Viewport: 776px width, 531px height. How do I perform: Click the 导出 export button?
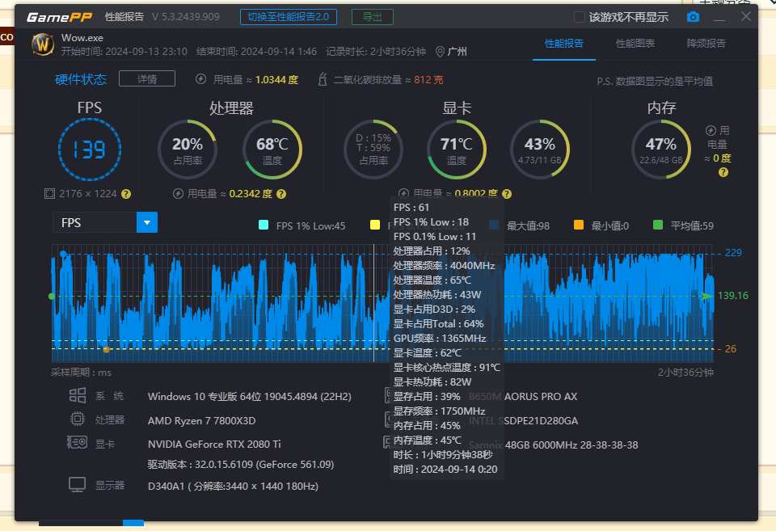373,17
